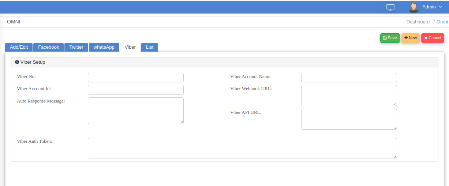Screen dimensions: 449x186
Task: Cancel the current form
Action: coord(433,38)
